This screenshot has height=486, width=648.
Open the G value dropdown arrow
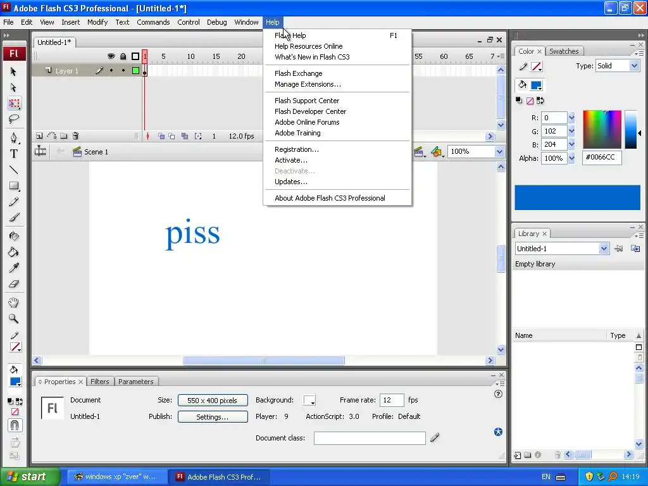coord(571,131)
